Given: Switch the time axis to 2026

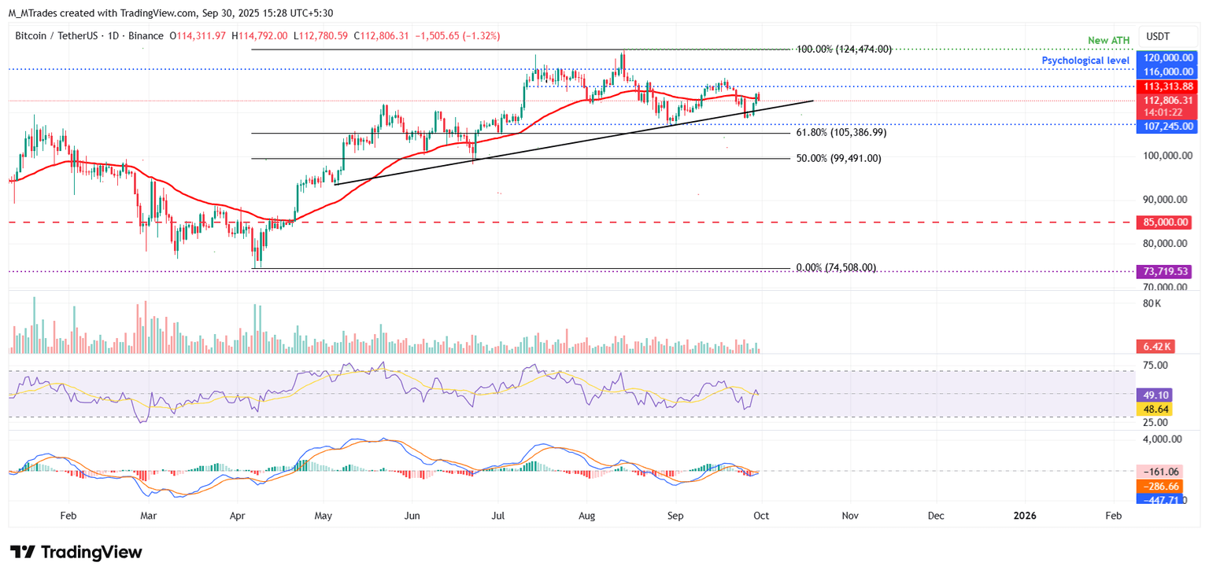Looking at the screenshot, I should point(1025,516).
